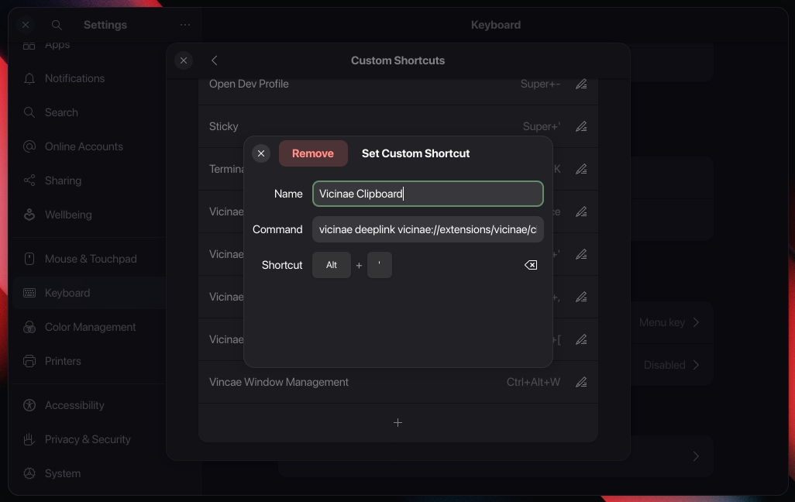Click the Printers icon in the sidebar
The width and height of the screenshot is (795, 502).
(x=29, y=361)
